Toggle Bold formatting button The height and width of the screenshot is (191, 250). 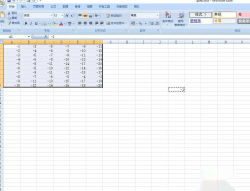[x=26, y=23]
